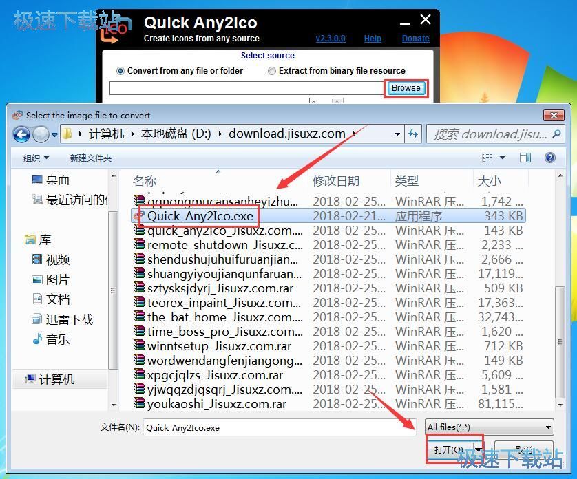This screenshot has width=577, height=479.
Task: Select yjwqqzdjqsqrj_Jisuxz archive
Action: click(328, 390)
